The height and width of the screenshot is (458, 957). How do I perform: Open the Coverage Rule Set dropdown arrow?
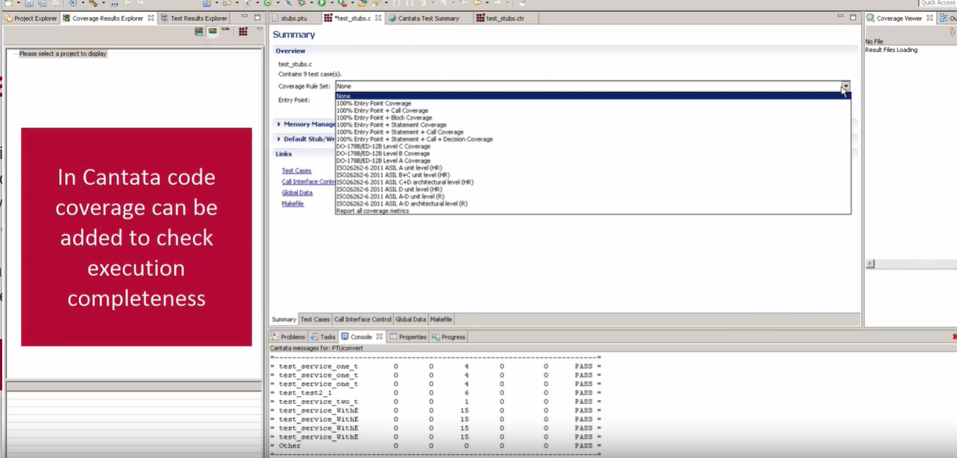pos(845,86)
